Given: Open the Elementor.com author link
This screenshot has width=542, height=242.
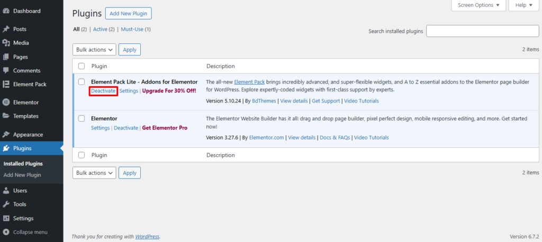Looking at the screenshot, I should pos(267,137).
